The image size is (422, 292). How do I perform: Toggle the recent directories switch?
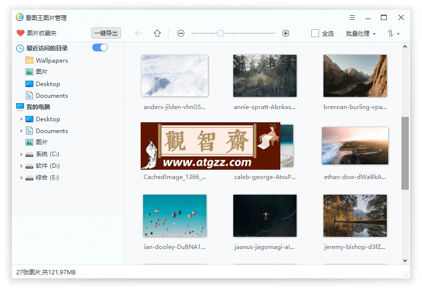coord(100,47)
